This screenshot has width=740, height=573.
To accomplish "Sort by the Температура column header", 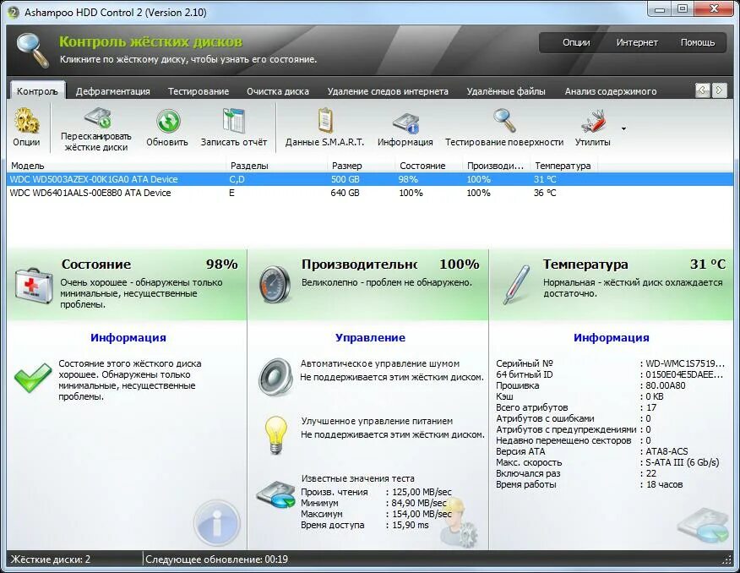I will (564, 166).
